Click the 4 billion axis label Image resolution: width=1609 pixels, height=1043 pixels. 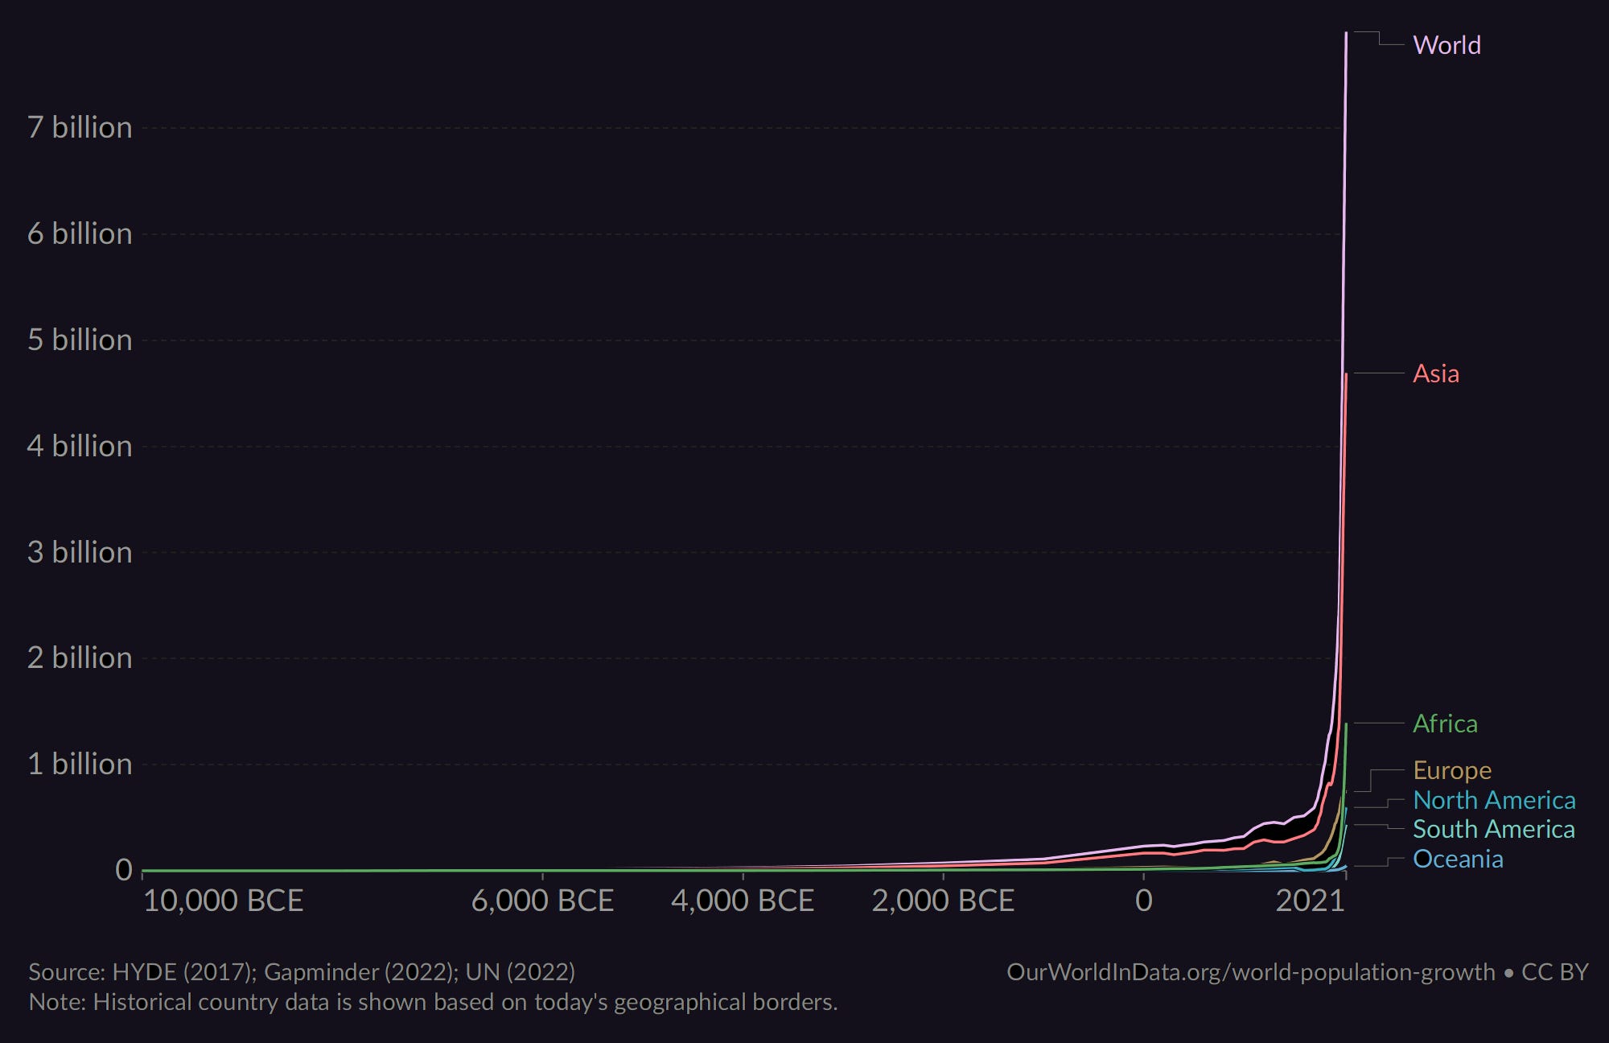80,446
